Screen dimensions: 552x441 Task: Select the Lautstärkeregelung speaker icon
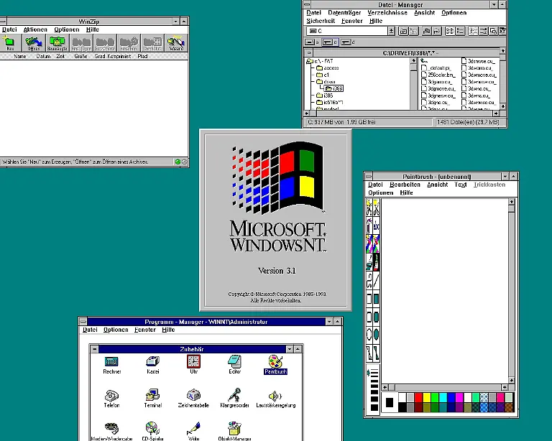[x=276, y=399]
